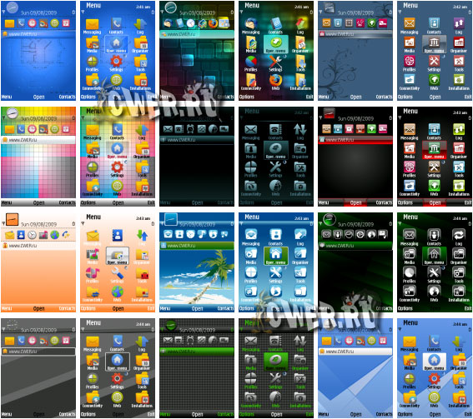Open music note shortcut on beach home screen

(x=202, y=234)
